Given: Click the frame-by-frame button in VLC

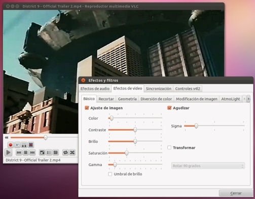Looking at the screenshot, I should (31, 145).
